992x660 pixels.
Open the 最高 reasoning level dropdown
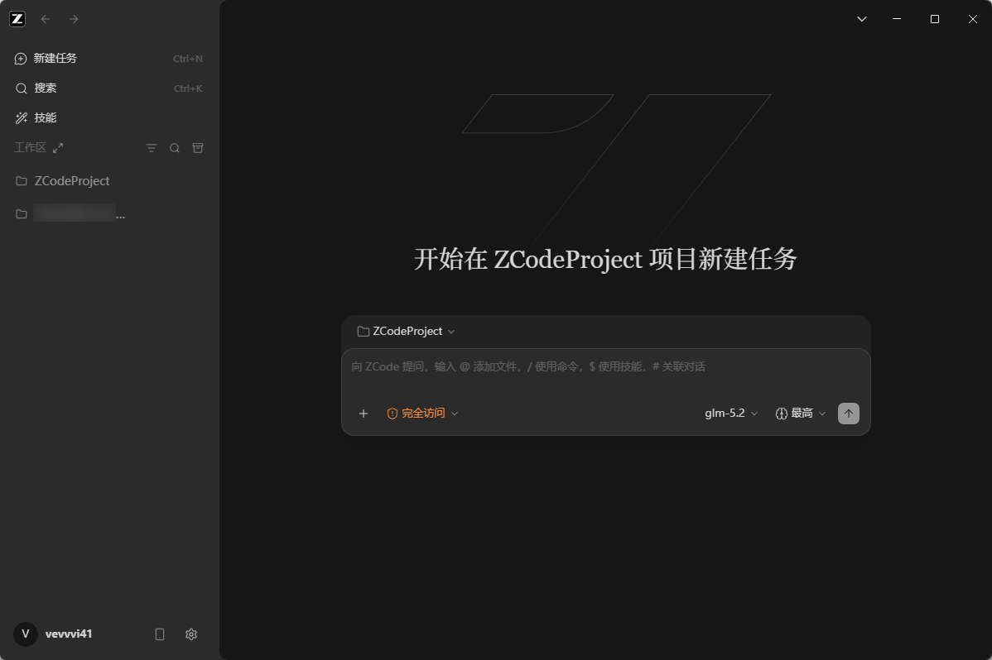tap(801, 414)
